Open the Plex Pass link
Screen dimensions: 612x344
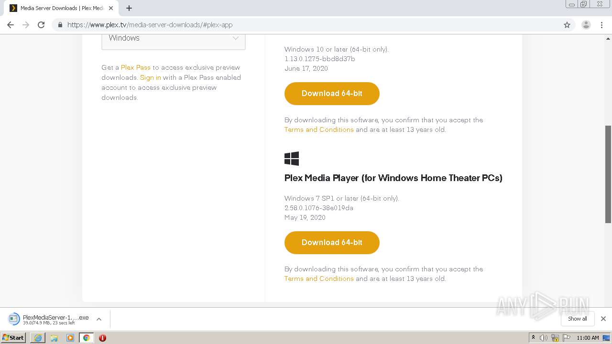[x=135, y=67]
